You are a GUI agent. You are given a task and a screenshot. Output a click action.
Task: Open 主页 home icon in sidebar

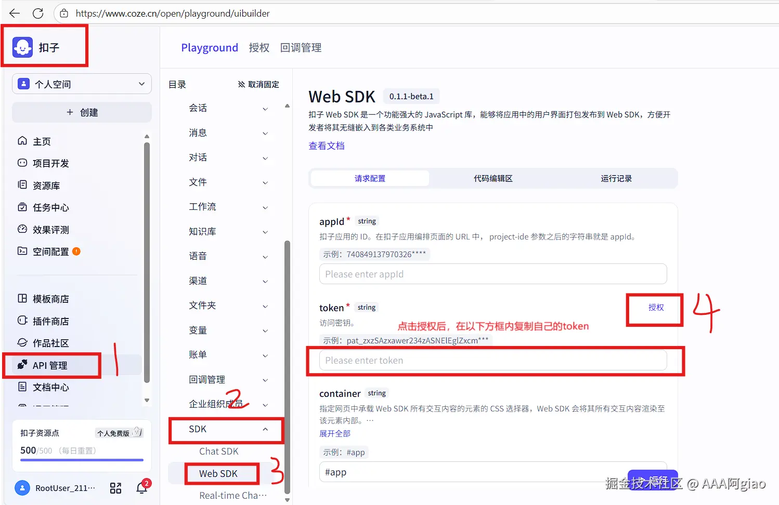click(x=22, y=141)
